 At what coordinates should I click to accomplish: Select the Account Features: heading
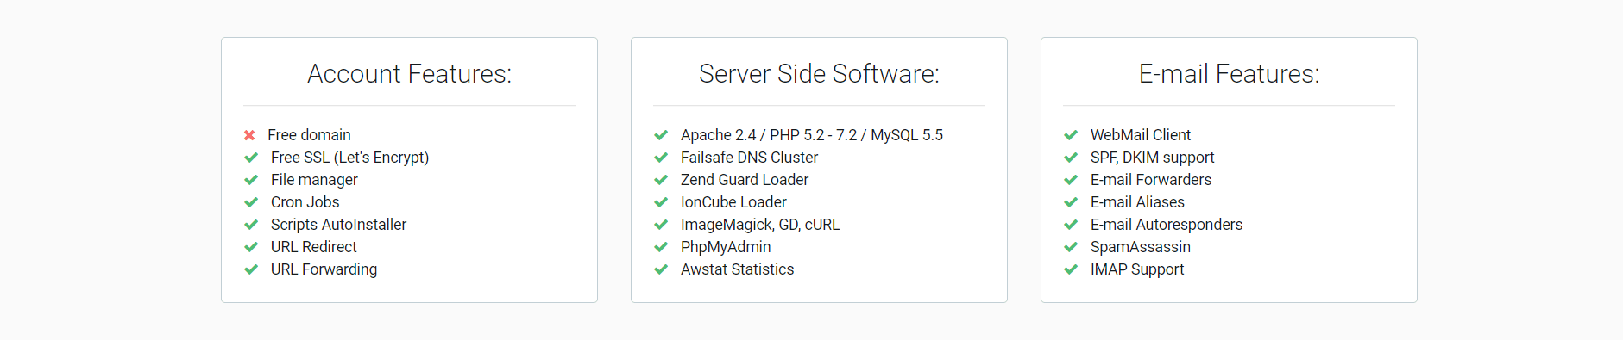point(409,74)
